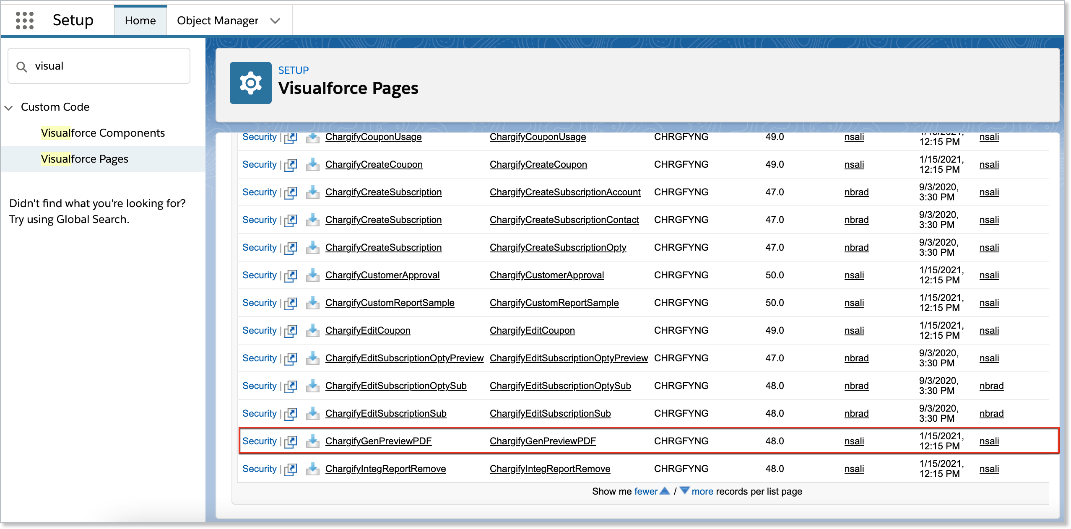
Task: Click the preview icon beside ChargifyEditCoupon
Action: [x=291, y=330]
